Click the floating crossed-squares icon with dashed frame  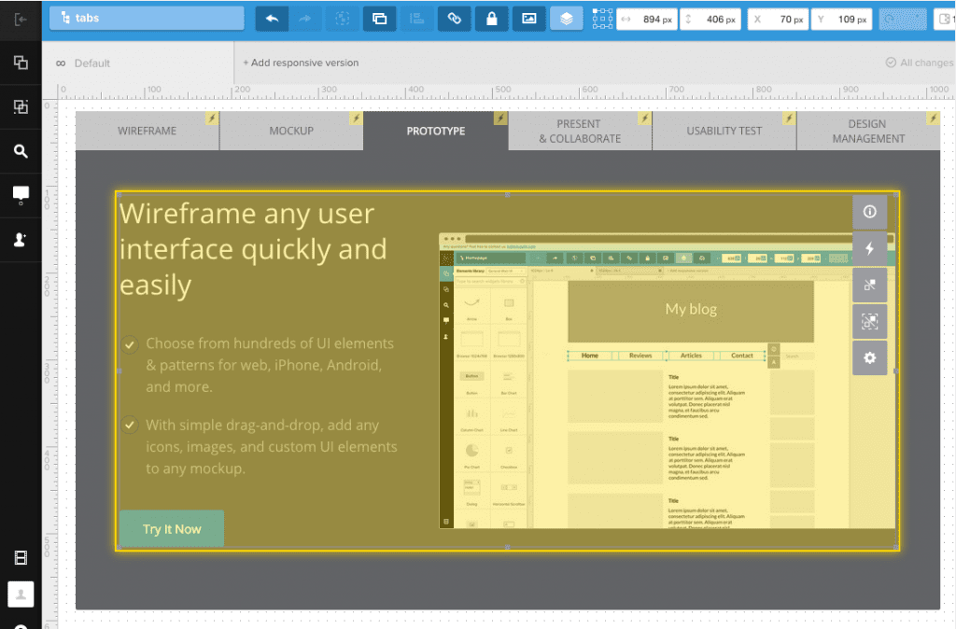tap(869, 321)
